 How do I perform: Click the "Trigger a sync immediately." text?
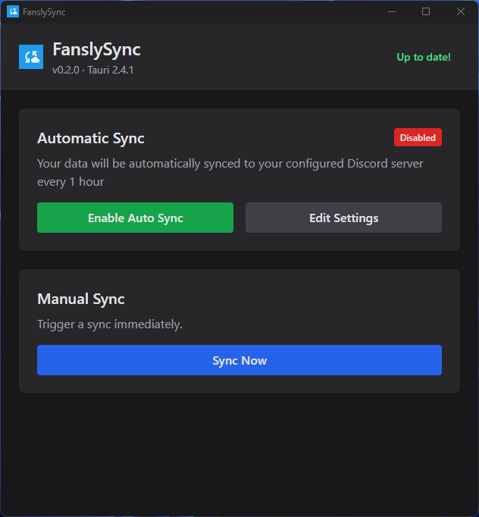[x=110, y=324]
